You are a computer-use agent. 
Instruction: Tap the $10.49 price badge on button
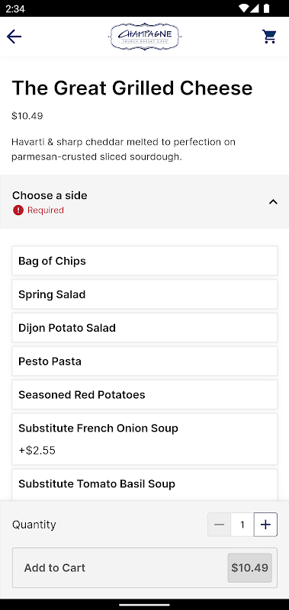[249, 567]
